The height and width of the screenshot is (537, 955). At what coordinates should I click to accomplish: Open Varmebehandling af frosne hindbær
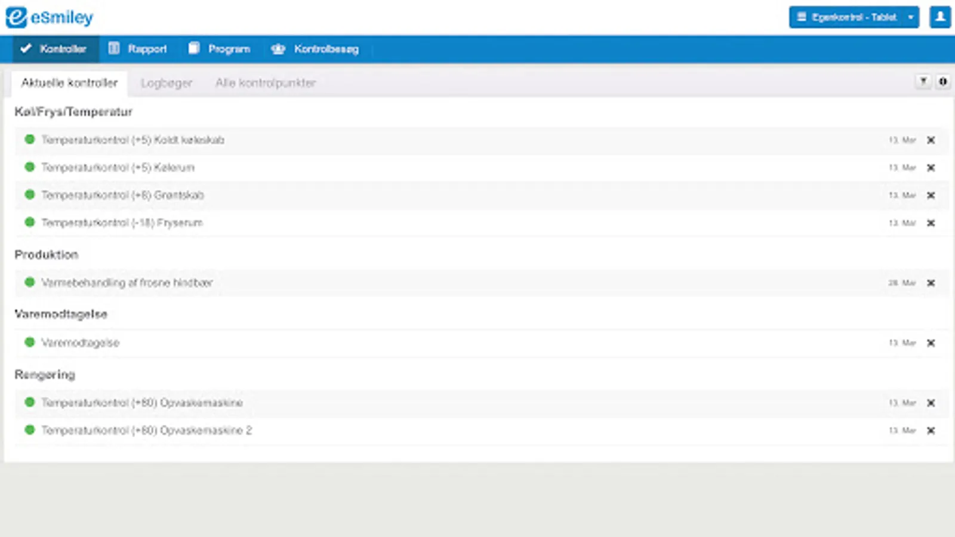coord(127,283)
